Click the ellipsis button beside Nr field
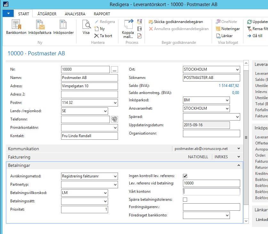The image size is (268, 234). point(114,69)
